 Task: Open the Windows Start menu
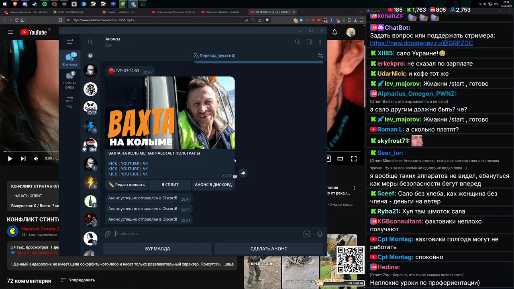pos(5,4)
